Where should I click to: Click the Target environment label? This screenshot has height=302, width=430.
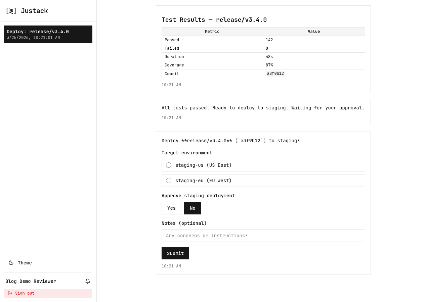pyautogui.click(x=187, y=153)
